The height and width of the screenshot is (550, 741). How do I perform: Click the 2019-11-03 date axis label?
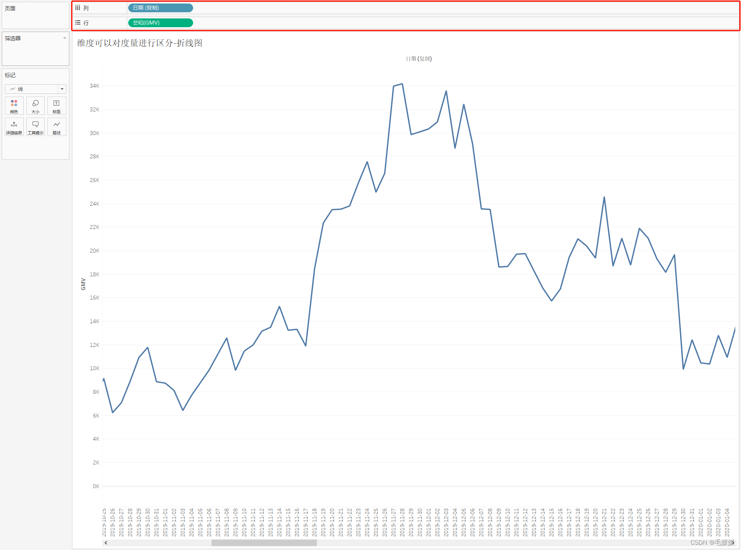point(183,522)
